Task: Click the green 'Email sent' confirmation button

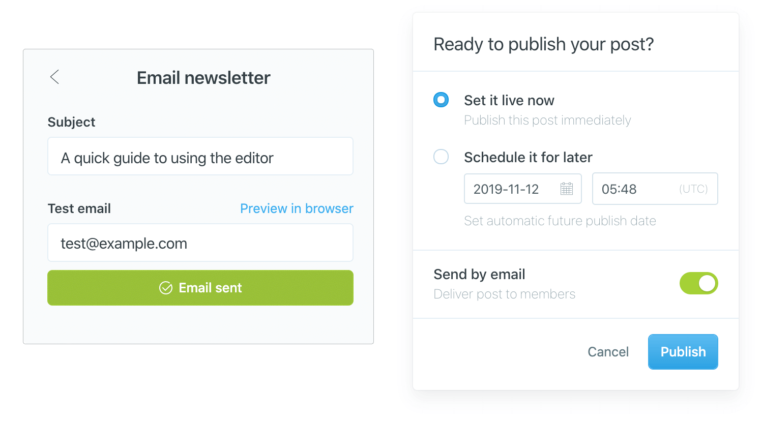Action: coord(200,288)
